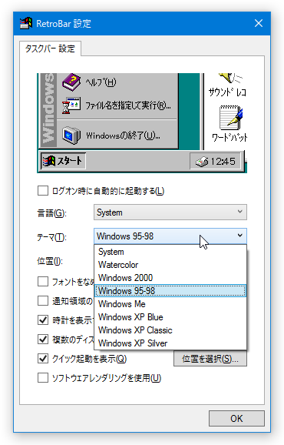Viewport: 284px width, 445px height.
Task: Uncheck クイック起動を表示 checkbox
Action: tap(43, 359)
